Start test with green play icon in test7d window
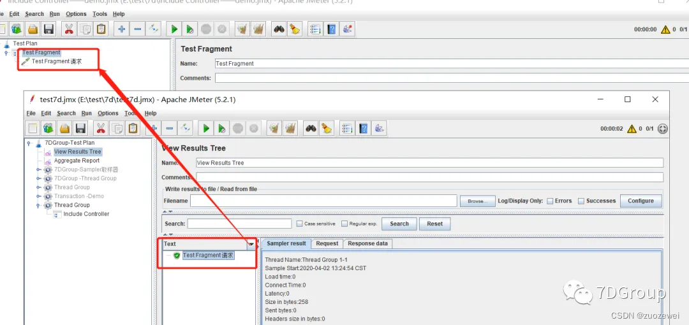689x325 pixels. (206, 129)
